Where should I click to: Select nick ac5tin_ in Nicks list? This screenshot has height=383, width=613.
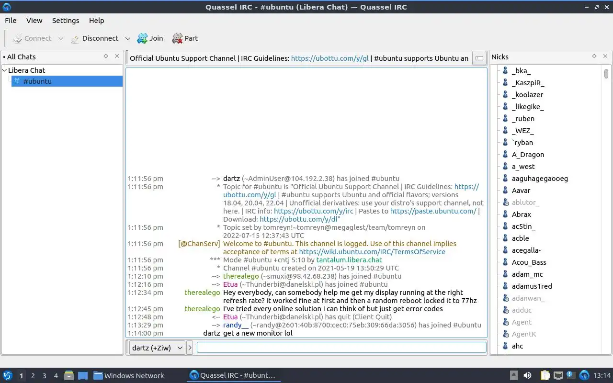click(x=523, y=226)
